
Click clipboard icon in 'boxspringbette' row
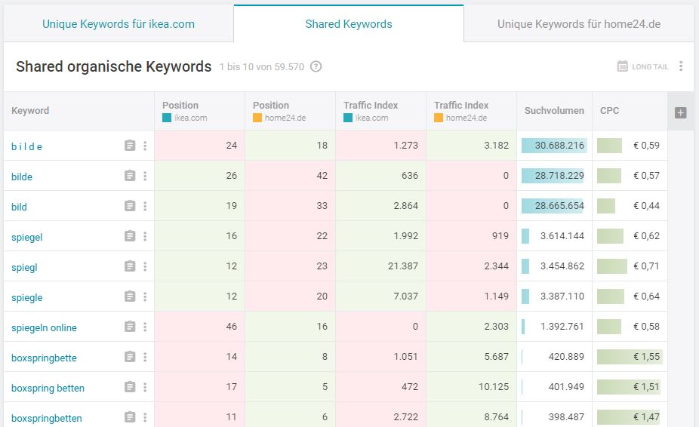(130, 357)
